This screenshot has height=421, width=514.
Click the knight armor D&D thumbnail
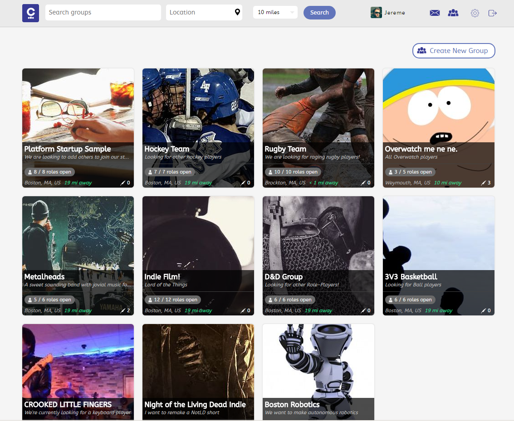(x=318, y=233)
